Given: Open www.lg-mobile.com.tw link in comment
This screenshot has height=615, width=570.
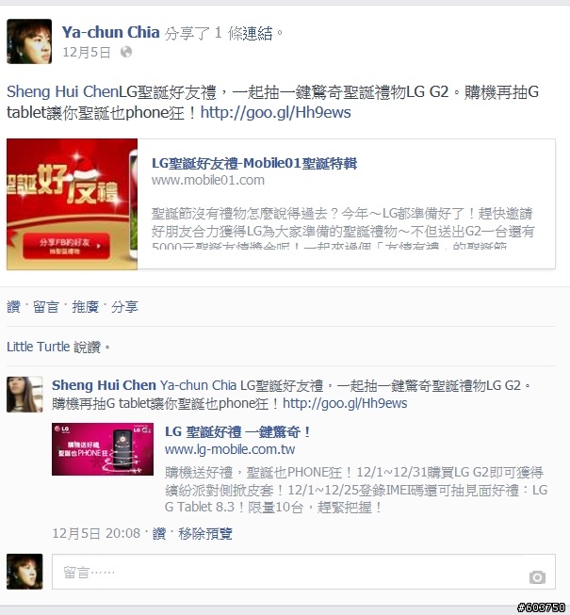Looking at the screenshot, I should [x=230, y=449].
